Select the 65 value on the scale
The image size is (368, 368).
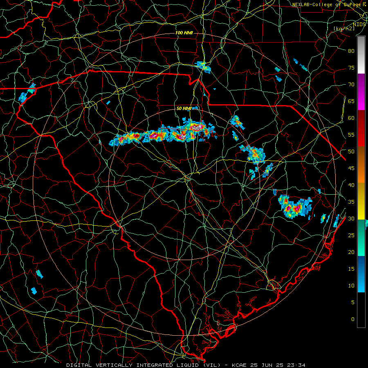(x=351, y=101)
